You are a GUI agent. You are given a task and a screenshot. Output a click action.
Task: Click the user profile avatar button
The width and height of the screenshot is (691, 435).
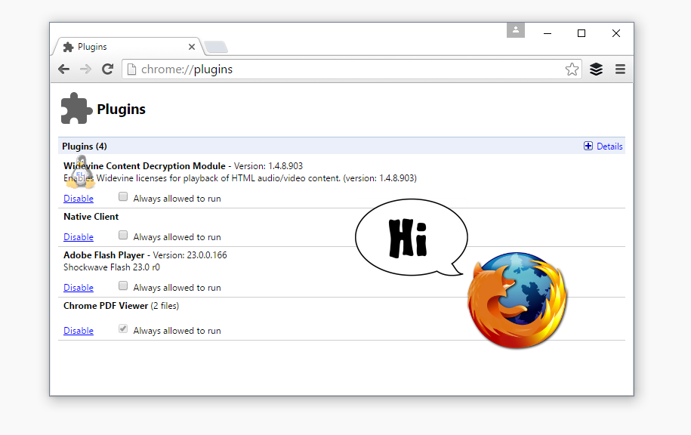pyautogui.click(x=516, y=30)
